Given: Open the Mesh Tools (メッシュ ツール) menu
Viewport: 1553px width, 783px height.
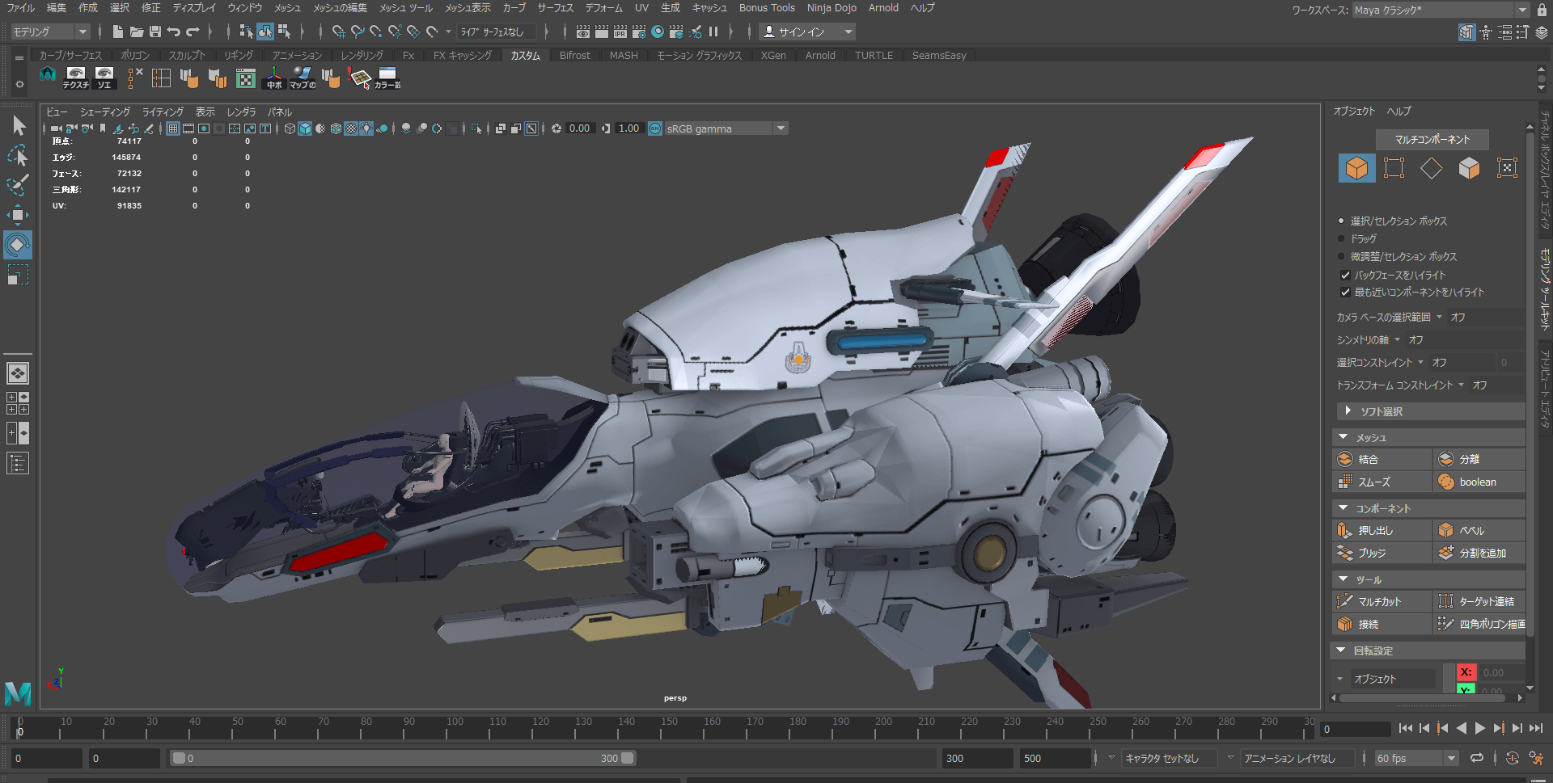Looking at the screenshot, I should pyautogui.click(x=406, y=8).
